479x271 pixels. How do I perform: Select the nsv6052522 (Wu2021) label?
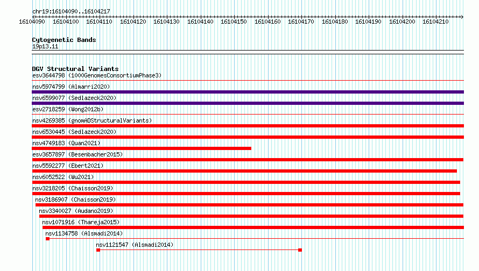point(63,177)
